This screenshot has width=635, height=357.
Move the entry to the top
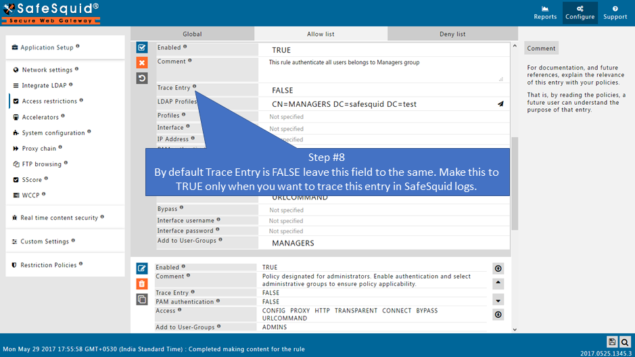[498, 268]
